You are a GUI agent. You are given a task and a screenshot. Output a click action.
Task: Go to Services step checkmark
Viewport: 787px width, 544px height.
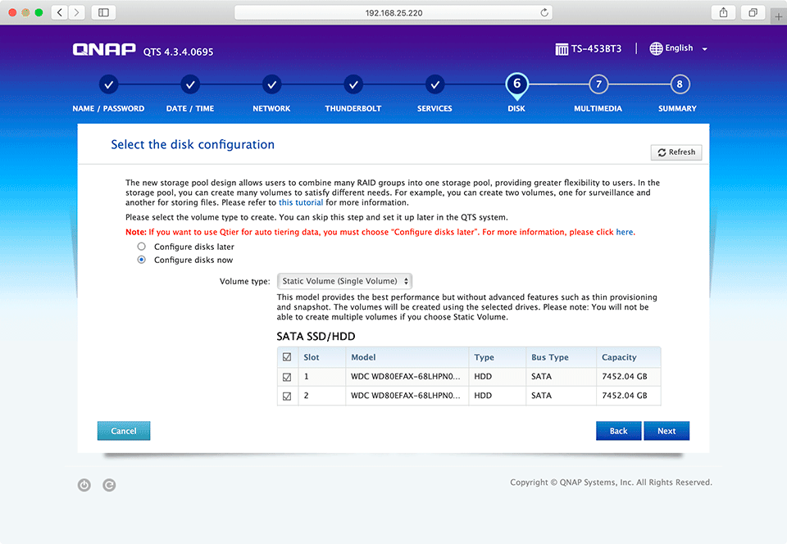(434, 84)
